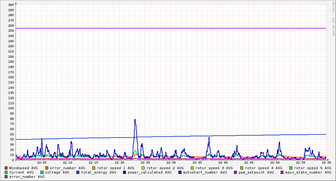
Task: Click the 22:25 time axis label
Action: [145, 162]
